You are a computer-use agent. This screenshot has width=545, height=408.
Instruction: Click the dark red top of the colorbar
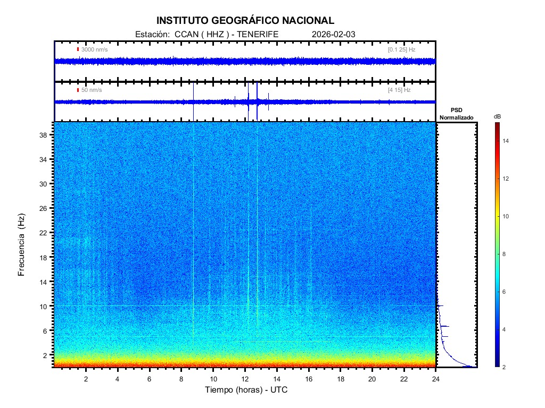tap(497, 125)
